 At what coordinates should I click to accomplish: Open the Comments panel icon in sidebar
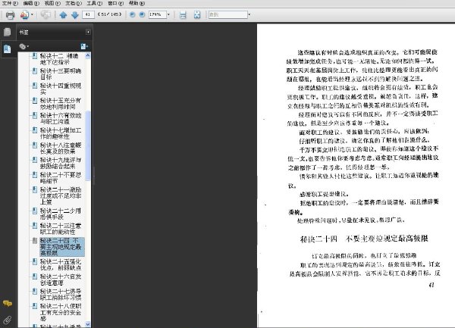click(x=8, y=303)
